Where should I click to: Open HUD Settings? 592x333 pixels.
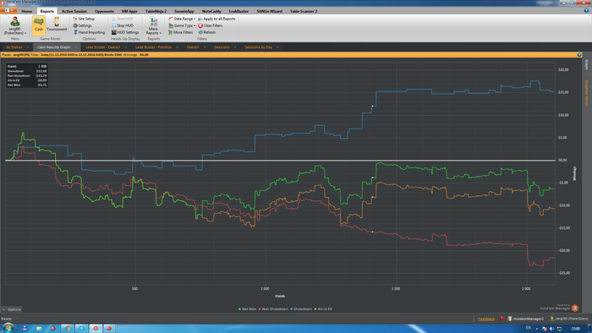click(125, 32)
